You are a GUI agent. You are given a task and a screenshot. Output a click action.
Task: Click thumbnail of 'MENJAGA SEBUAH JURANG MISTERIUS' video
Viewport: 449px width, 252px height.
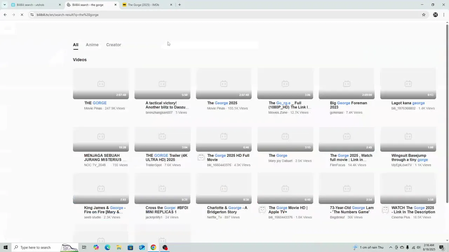(x=101, y=139)
